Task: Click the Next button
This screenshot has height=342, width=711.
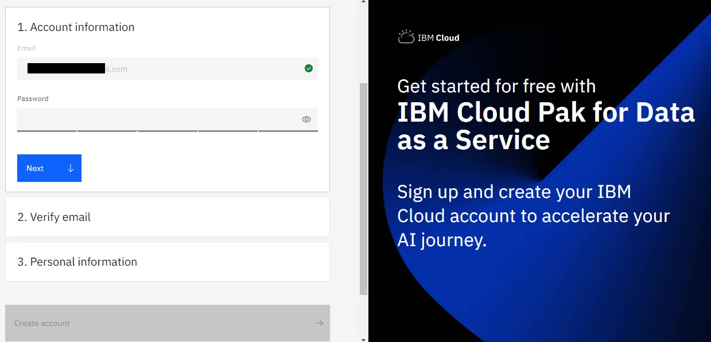Action: 49,168
